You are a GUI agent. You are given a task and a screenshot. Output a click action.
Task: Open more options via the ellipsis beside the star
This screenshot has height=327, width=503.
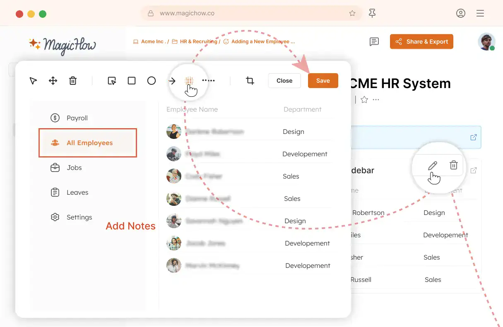point(375,99)
